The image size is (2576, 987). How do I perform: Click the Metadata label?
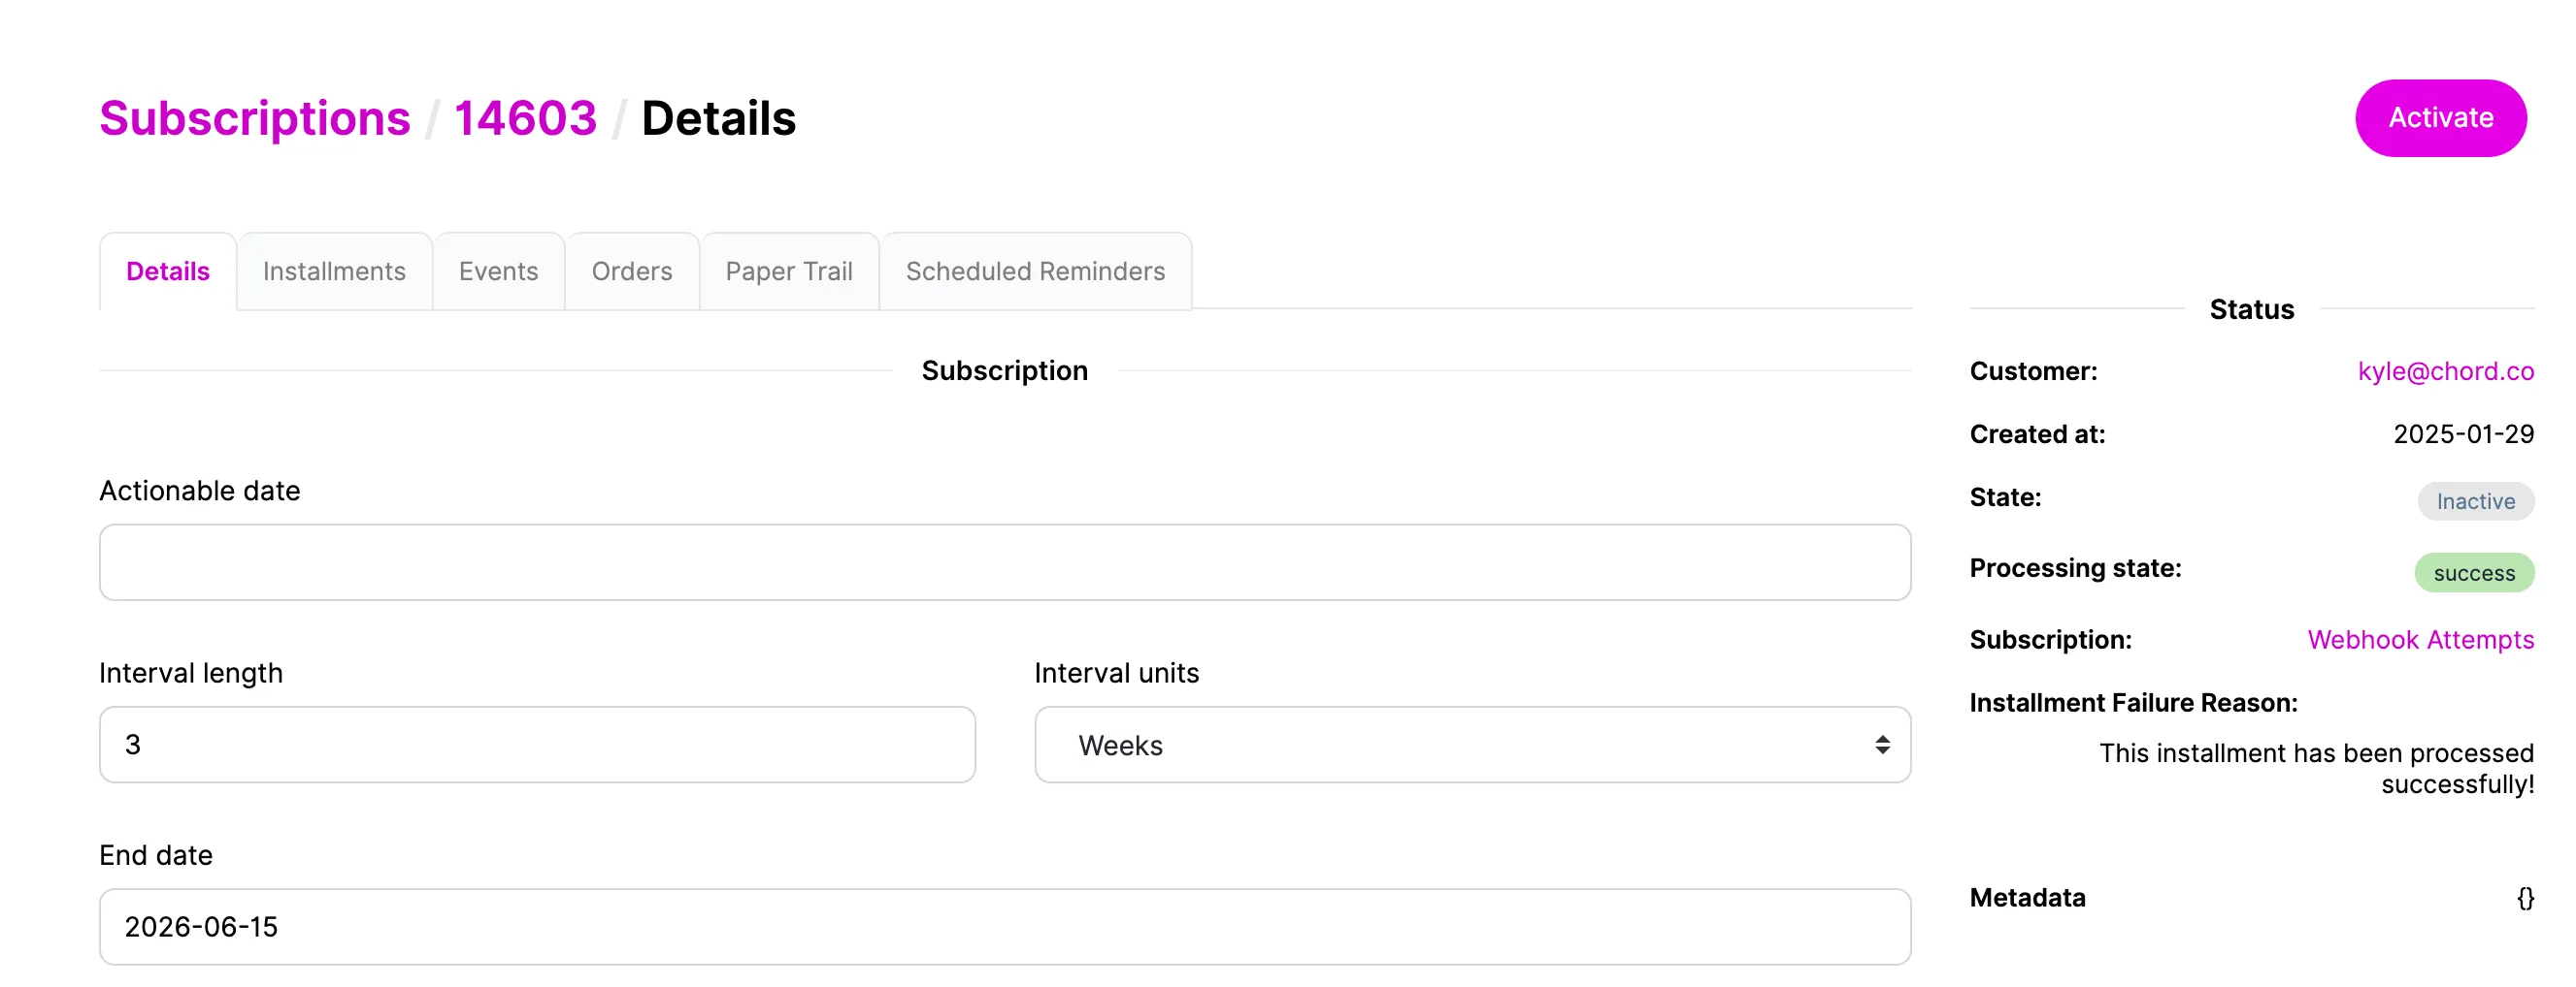(x=2027, y=898)
